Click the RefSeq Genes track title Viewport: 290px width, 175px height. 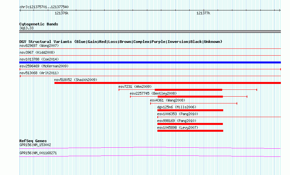point(33,141)
